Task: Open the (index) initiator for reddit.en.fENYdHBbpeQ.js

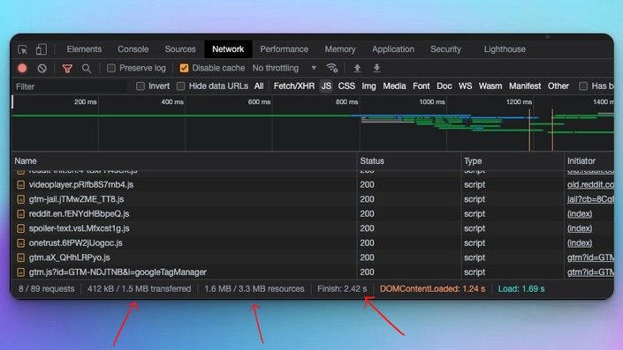Action: pyautogui.click(x=580, y=214)
